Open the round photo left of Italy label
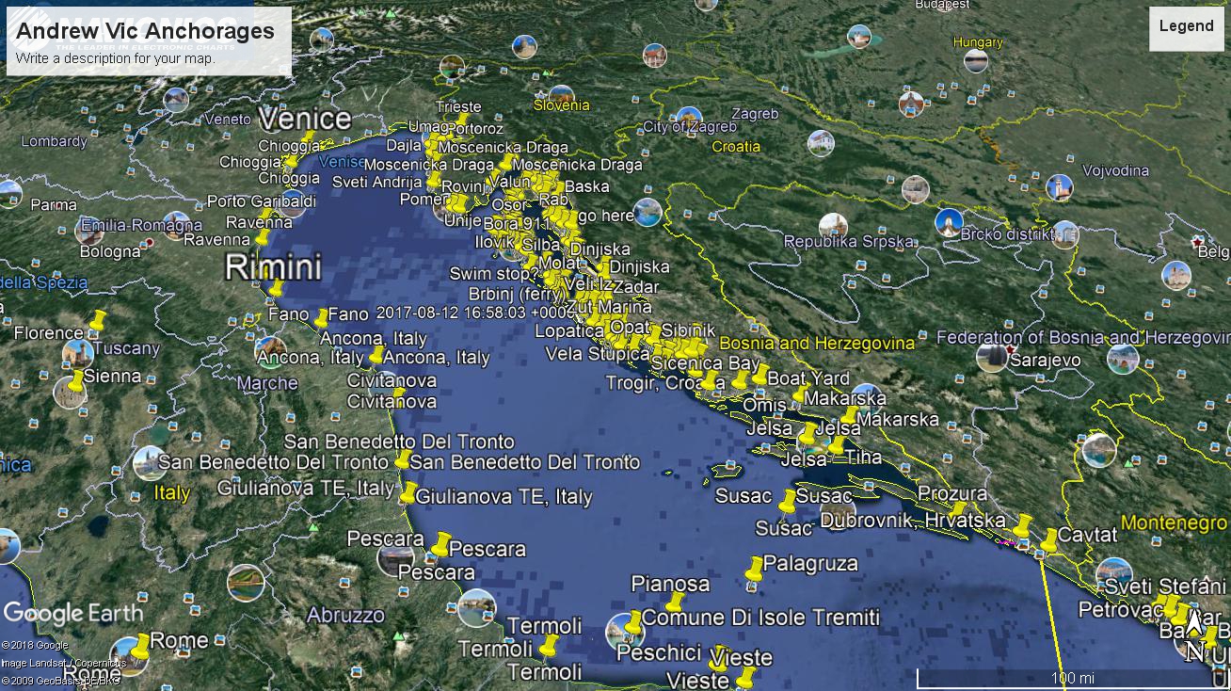The height and width of the screenshot is (691, 1231). 148,462
